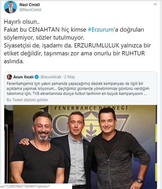Select the Acun Ilıcalı display name

click(23, 77)
